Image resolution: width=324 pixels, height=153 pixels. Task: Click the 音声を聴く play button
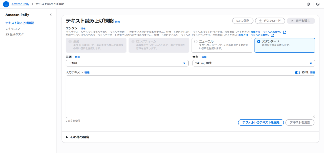301,21
